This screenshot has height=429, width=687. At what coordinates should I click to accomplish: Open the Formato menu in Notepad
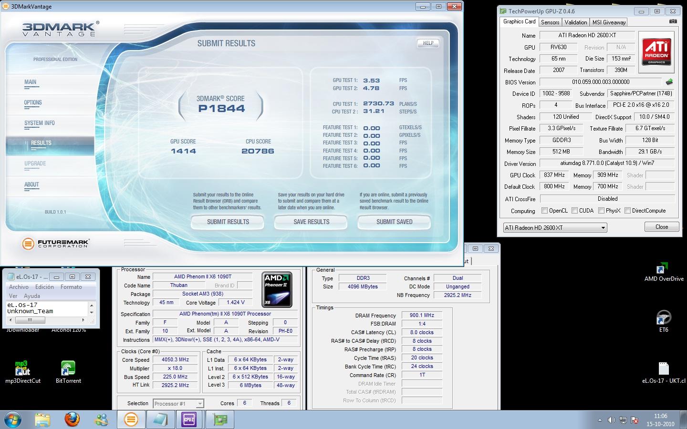[71, 287]
